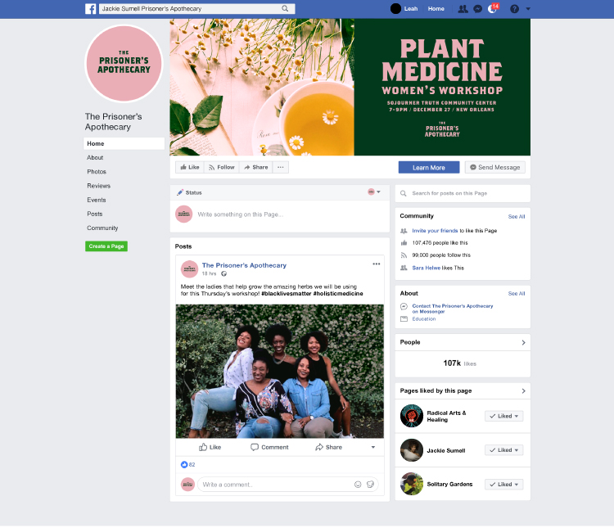This screenshot has width=614, height=528.
Task: Select About in the page sidebar
Action: [95, 157]
